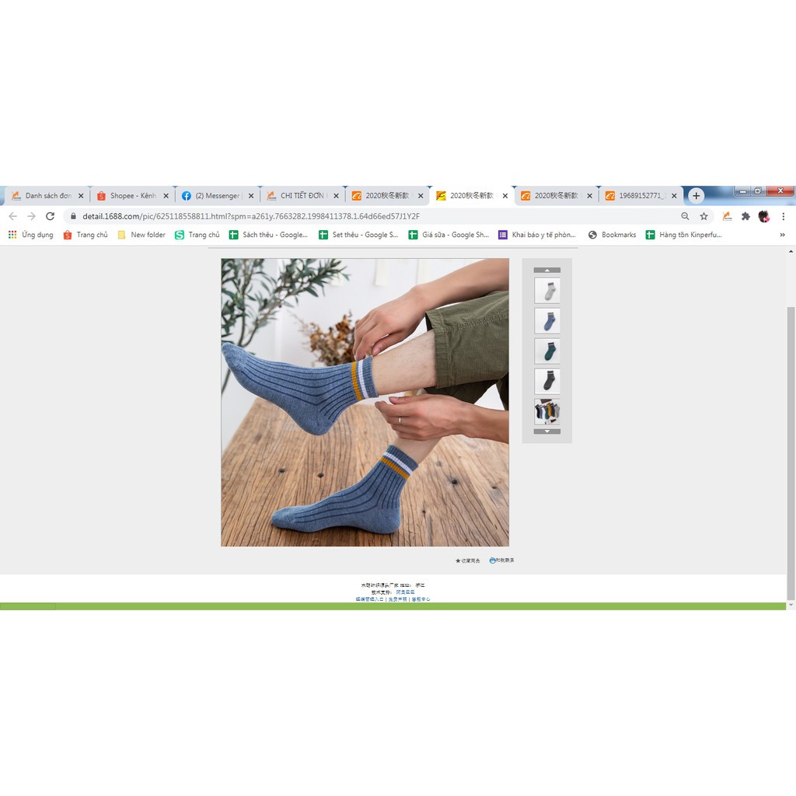Open 'Sách thêu' Google Sheets bookmark

click(268, 235)
